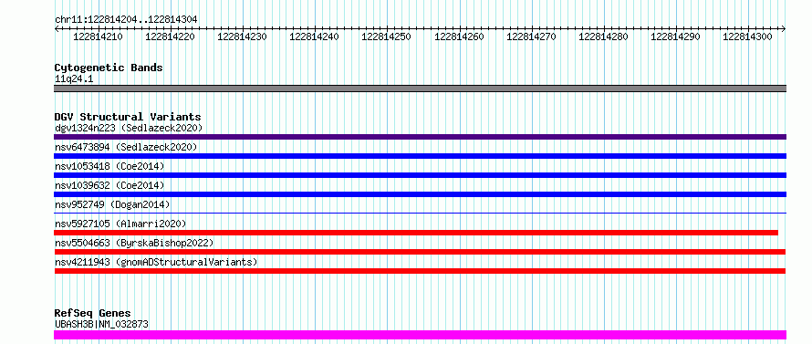Click ruler position 122814220
This screenshot has width=812, height=344.
click(171, 36)
